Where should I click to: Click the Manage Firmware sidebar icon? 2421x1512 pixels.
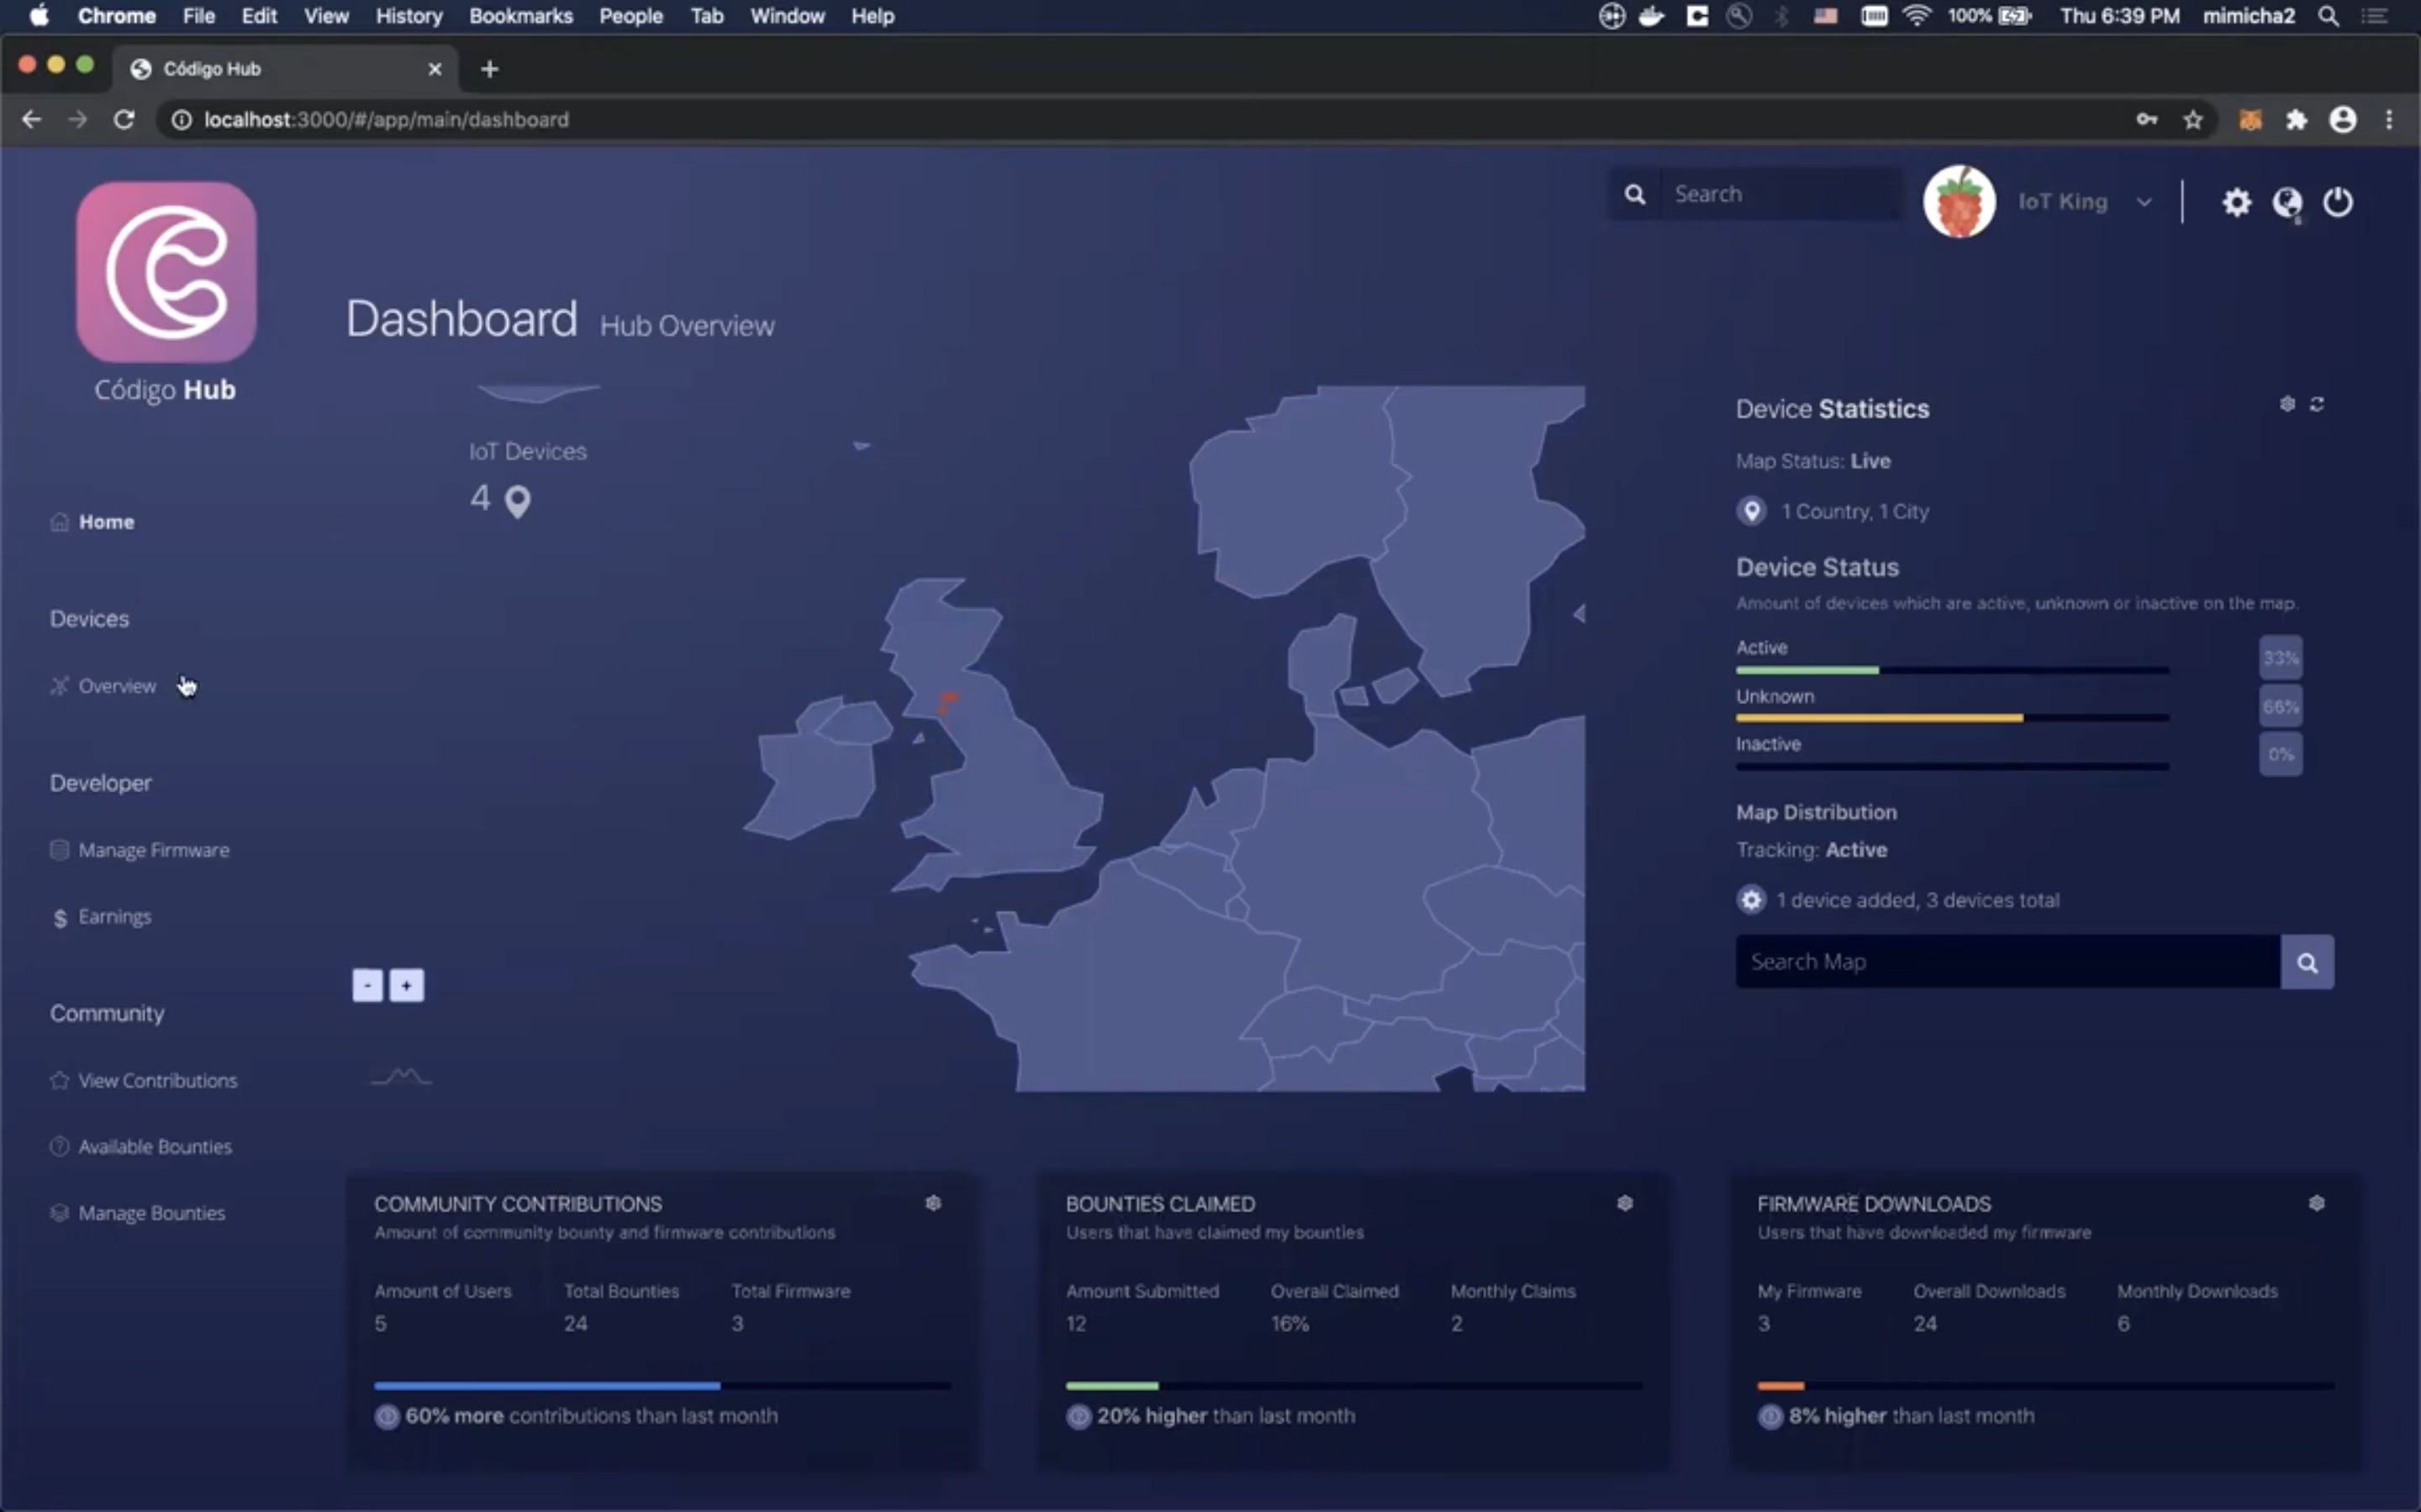(x=59, y=850)
